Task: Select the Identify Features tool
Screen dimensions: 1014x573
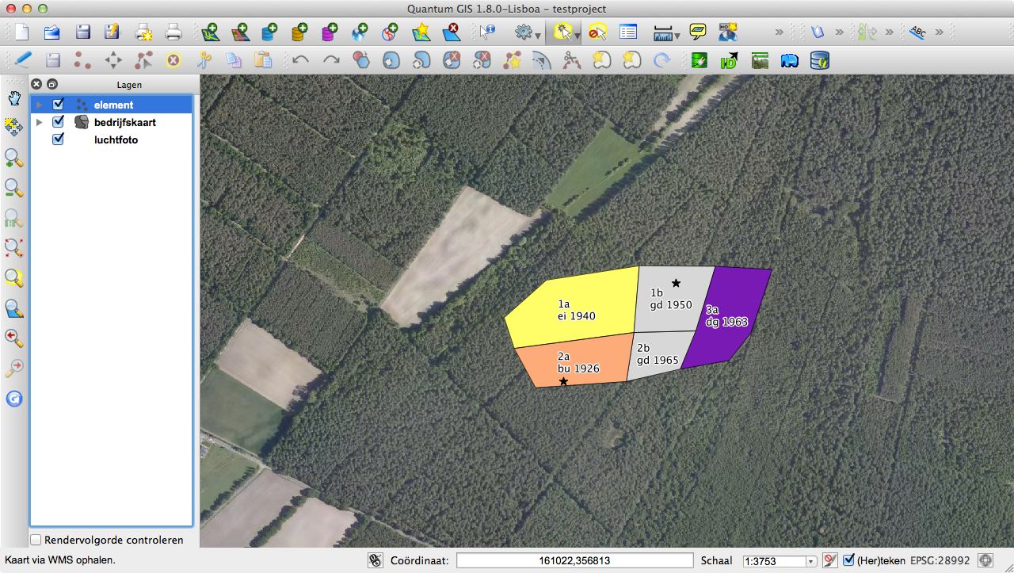Action: click(x=487, y=32)
